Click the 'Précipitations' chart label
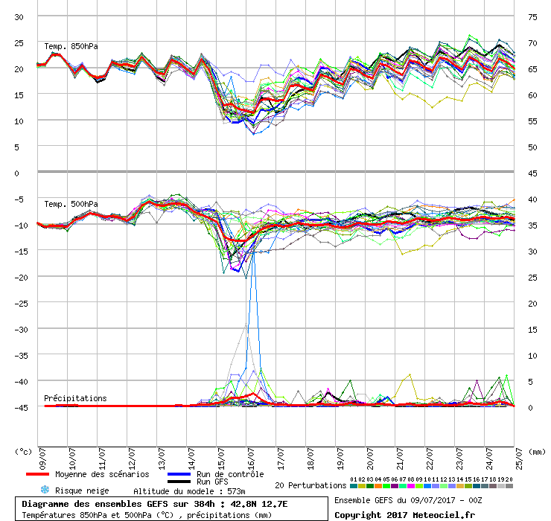551x521 pixels. coord(74,398)
